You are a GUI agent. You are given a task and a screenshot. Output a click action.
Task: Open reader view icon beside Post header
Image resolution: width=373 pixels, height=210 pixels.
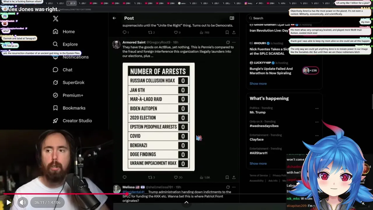[232, 18]
